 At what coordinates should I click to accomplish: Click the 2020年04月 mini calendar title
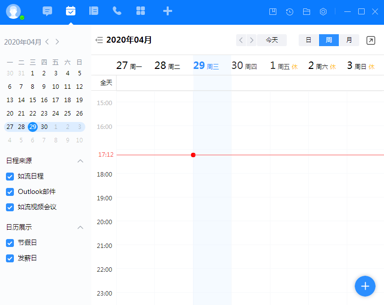(22, 42)
